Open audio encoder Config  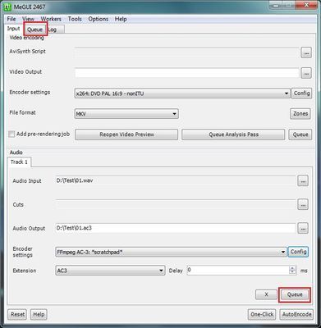coord(298,252)
